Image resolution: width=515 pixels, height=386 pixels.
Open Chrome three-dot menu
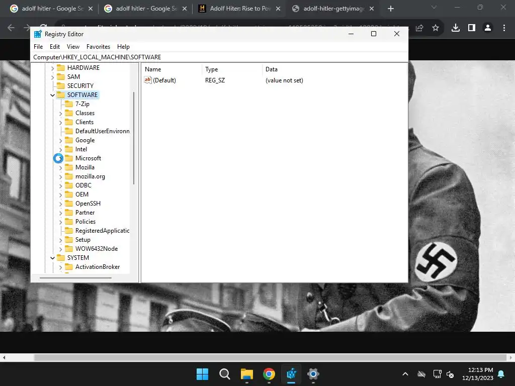(504, 28)
